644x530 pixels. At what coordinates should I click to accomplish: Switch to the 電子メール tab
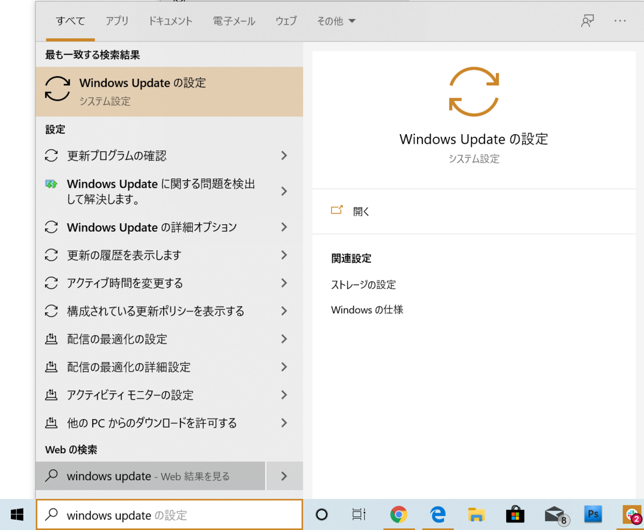click(234, 21)
